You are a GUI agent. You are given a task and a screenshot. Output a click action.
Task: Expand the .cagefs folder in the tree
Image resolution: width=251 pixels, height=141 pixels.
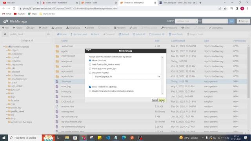coord(7,50)
